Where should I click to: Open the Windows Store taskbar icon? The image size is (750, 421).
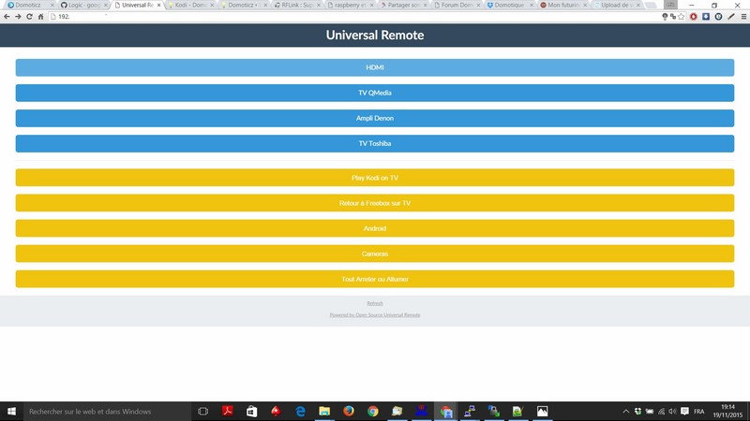coord(251,411)
